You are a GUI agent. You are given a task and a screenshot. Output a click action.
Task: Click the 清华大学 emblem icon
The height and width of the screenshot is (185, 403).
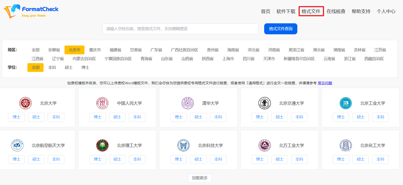tap(188, 103)
